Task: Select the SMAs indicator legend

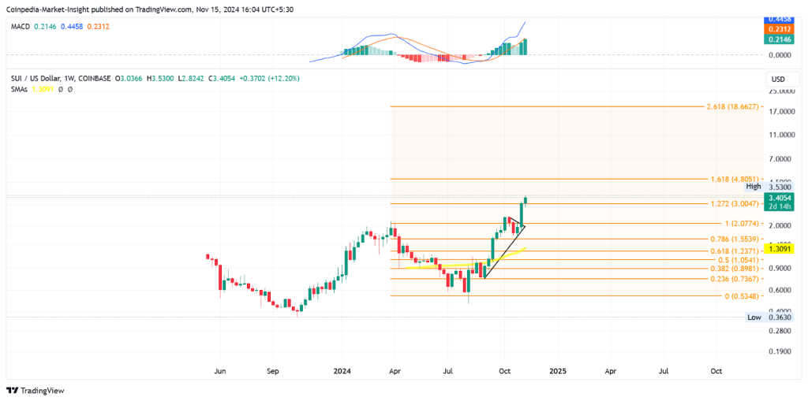Action: (20, 89)
